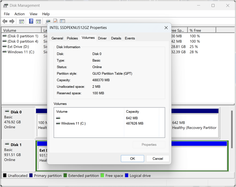Open Help using the blue question mark icon
The image size is (236, 187).
31,21
